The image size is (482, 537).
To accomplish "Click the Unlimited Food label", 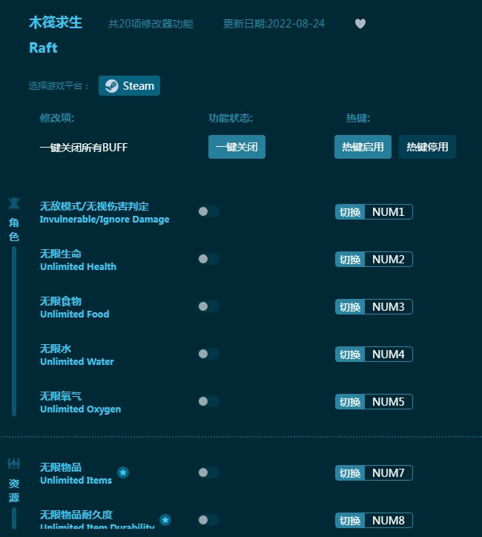I will (x=75, y=314).
